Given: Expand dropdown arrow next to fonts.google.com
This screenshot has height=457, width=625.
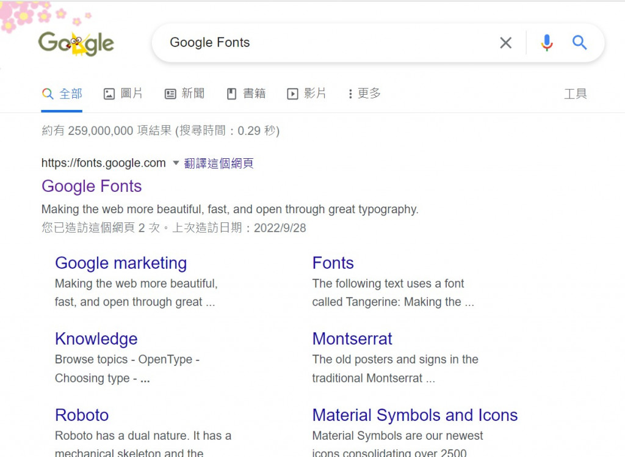Looking at the screenshot, I should (x=176, y=163).
